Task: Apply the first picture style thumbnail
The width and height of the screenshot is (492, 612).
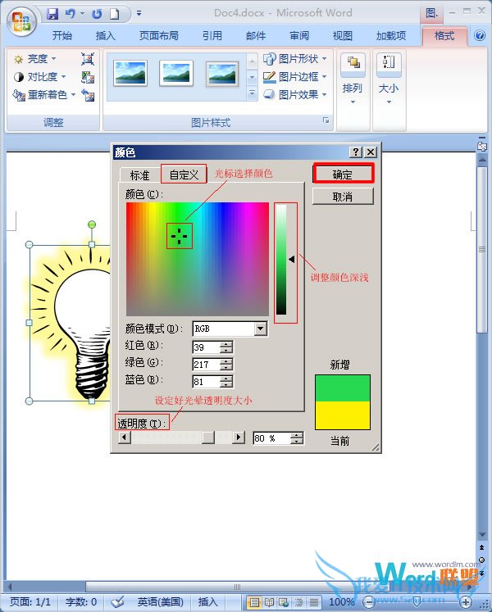Action: tap(130, 73)
